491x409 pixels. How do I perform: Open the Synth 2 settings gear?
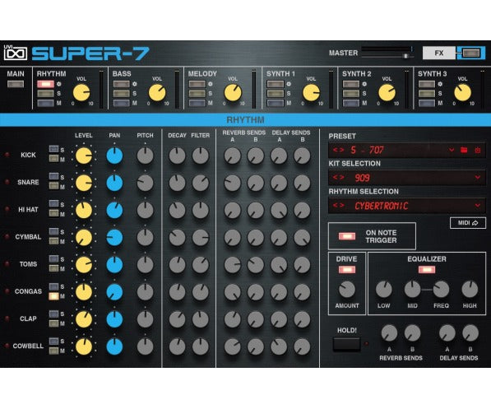(364, 84)
